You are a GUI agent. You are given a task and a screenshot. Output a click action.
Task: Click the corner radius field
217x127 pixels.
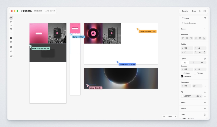pyautogui.click(x=197, y=86)
